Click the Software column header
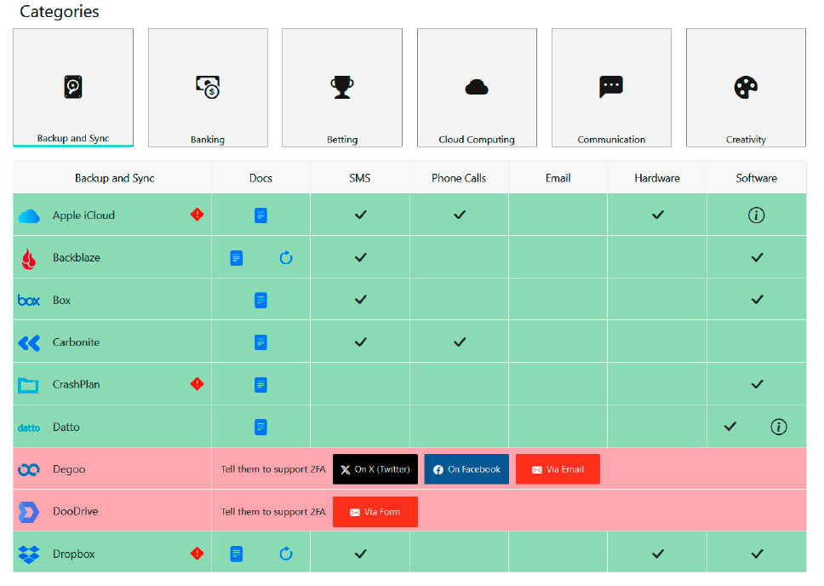 756,178
